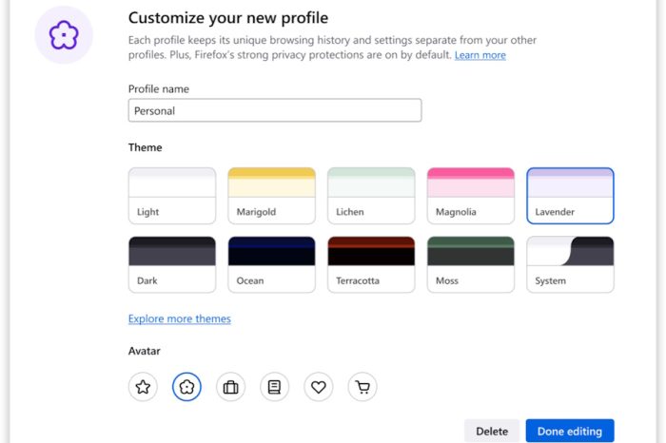
Task: Select the star avatar icon
Action: tap(143, 387)
